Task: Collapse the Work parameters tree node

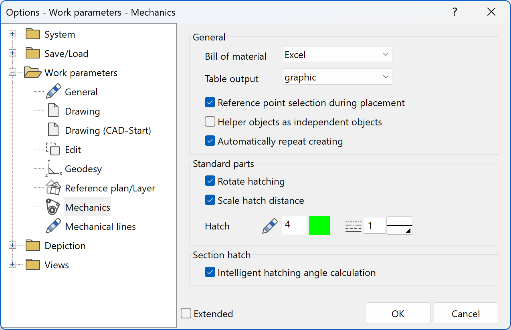Action: [x=12, y=72]
